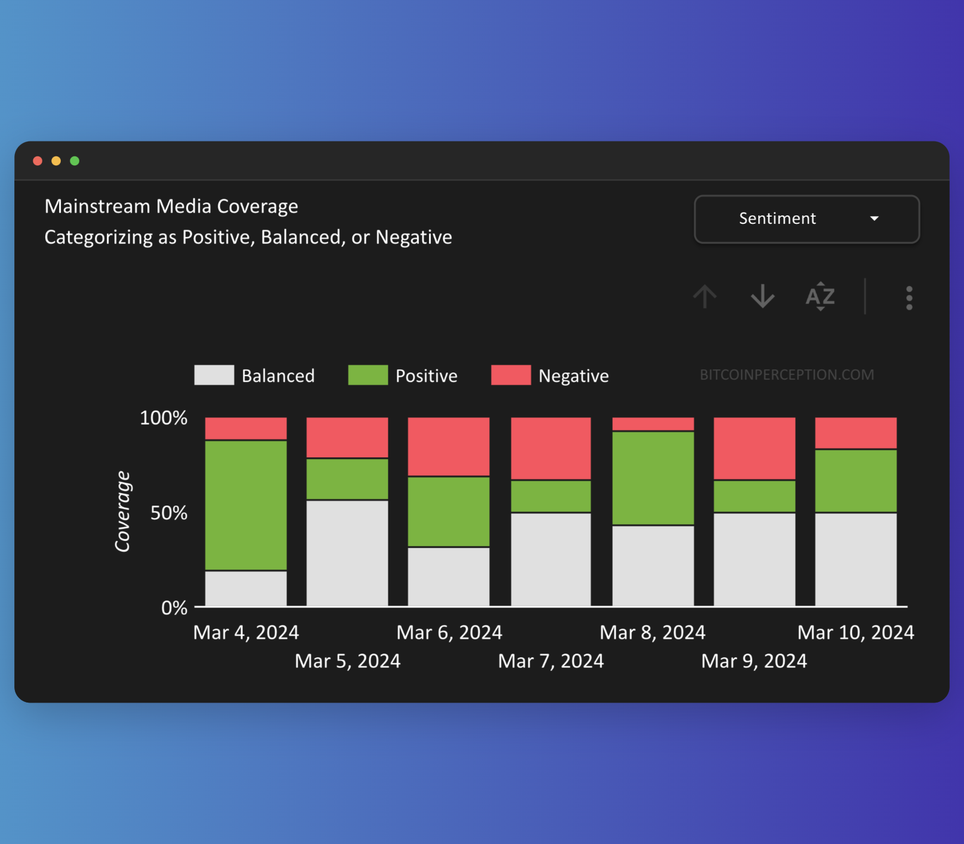Toggle the Negative series red swatch
The width and height of the screenshot is (964, 844).
(x=511, y=375)
